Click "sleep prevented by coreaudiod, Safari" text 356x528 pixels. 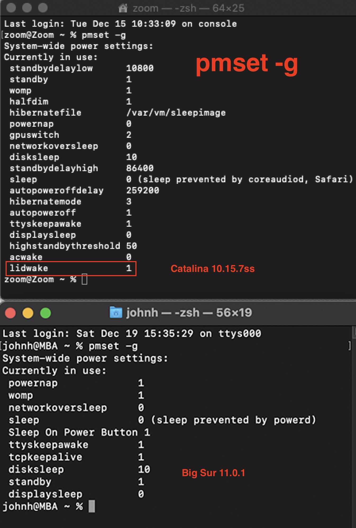point(245,179)
